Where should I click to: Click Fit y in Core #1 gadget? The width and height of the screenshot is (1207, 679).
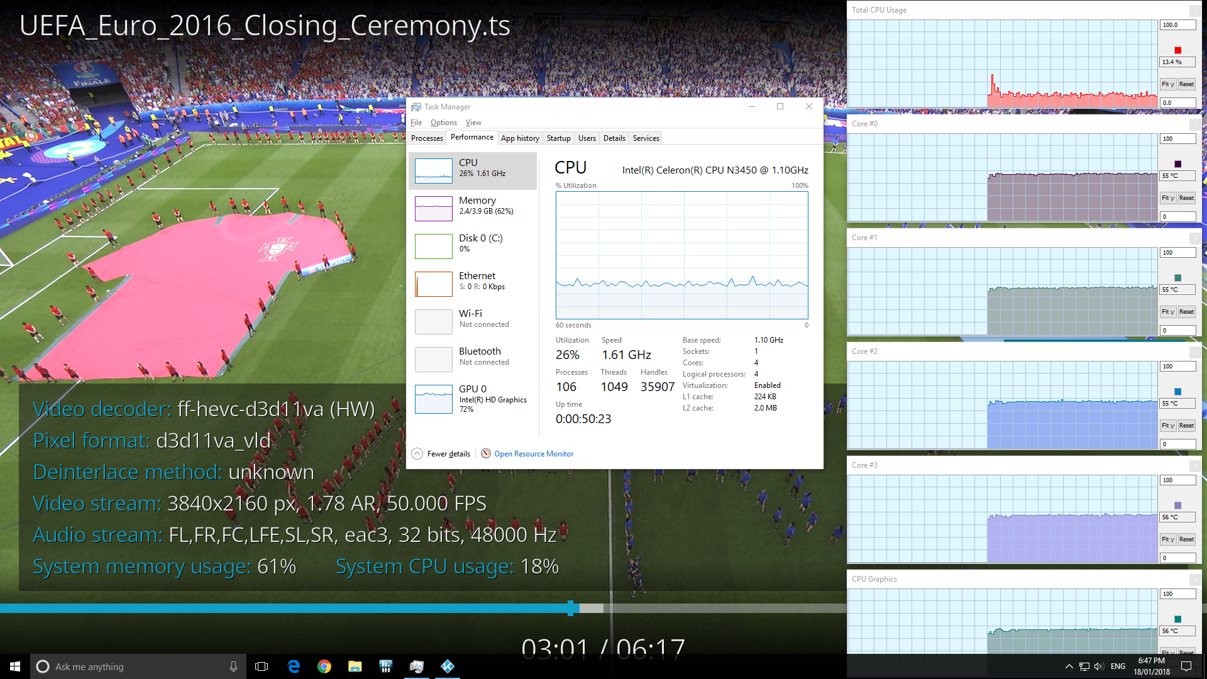(x=1167, y=312)
